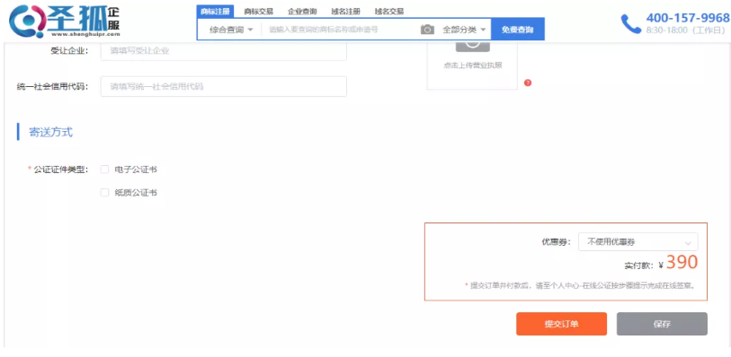
Task: Select the 商标注册 tab
Action: (x=215, y=12)
